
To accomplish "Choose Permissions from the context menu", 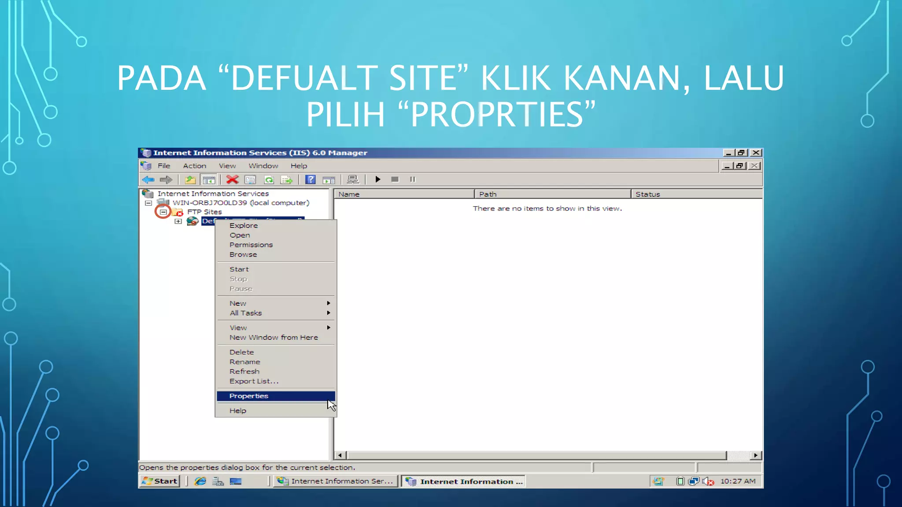I will 276,245.
